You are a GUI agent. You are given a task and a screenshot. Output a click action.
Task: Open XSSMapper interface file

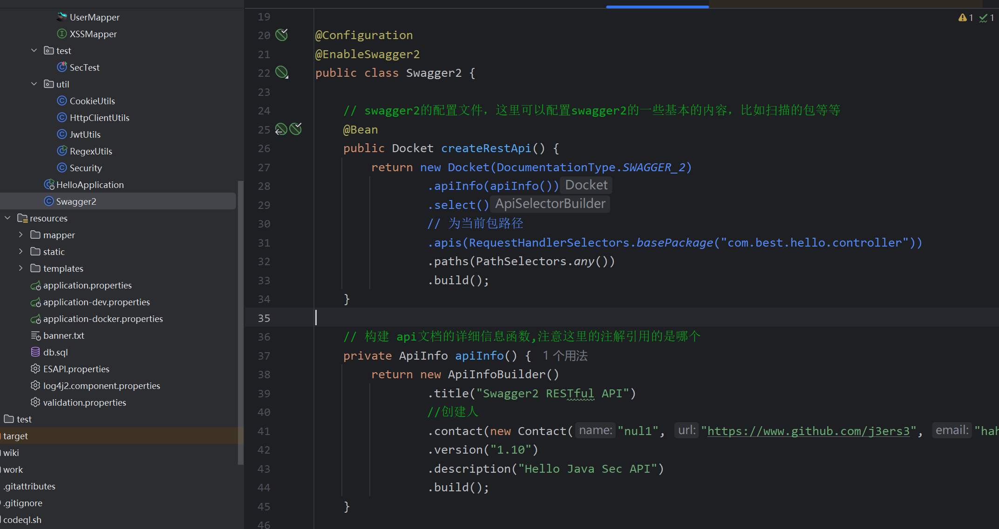click(x=93, y=34)
